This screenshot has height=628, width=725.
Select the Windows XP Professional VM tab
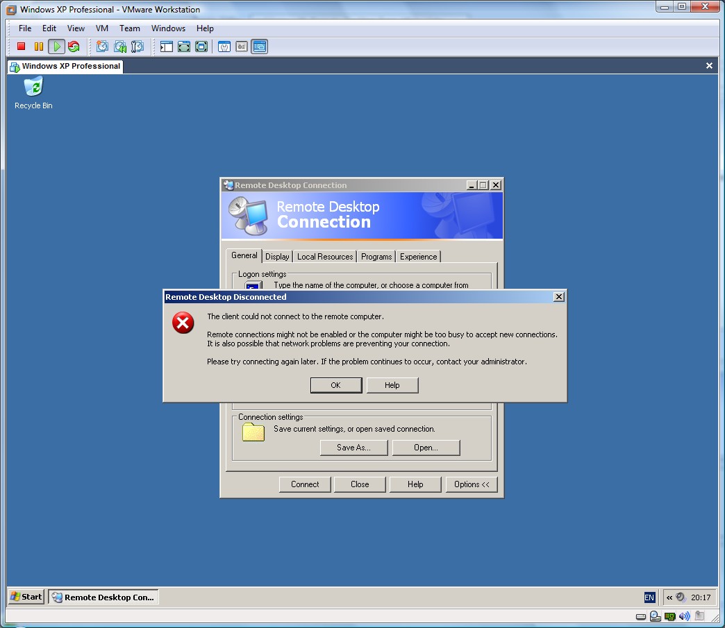pyautogui.click(x=65, y=66)
